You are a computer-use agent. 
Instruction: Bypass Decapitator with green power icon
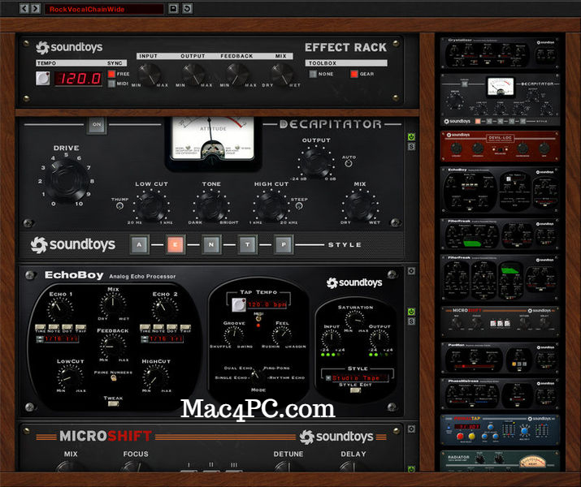pos(411,137)
